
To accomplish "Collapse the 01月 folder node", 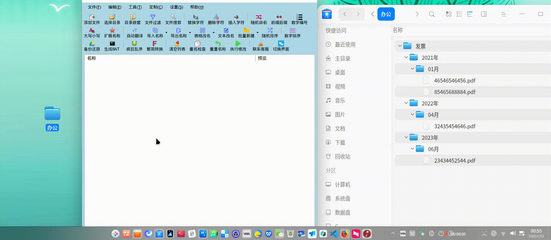I will [413, 69].
